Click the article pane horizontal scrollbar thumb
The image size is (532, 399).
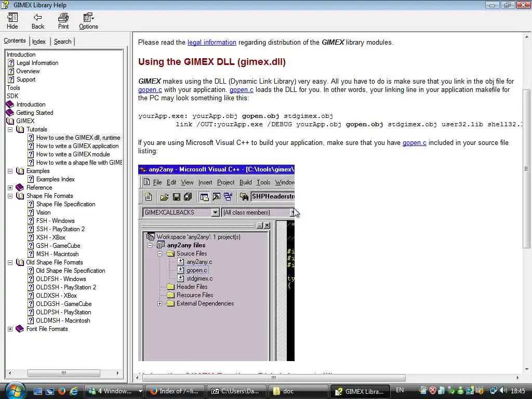[x=274, y=378]
